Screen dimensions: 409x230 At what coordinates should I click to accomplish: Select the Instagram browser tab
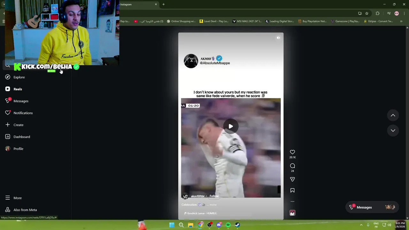[137, 4]
